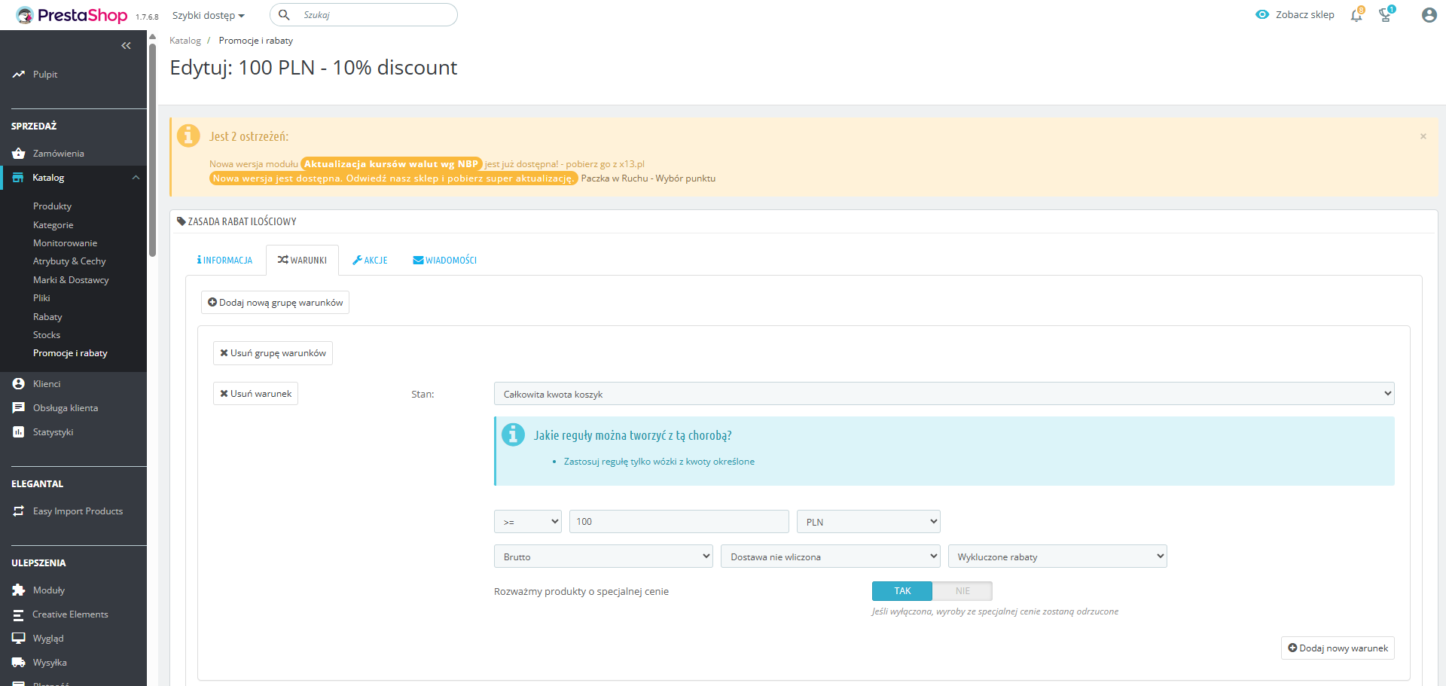Click the Wygląd monitor icon
The width and height of the screenshot is (1446, 686).
[19, 639]
